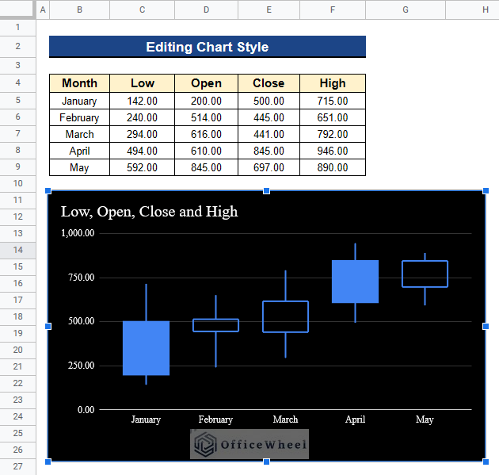Click cell with value 890.00
Image resolution: width=499 pixels, height=475 pixels.
(333, 167)
